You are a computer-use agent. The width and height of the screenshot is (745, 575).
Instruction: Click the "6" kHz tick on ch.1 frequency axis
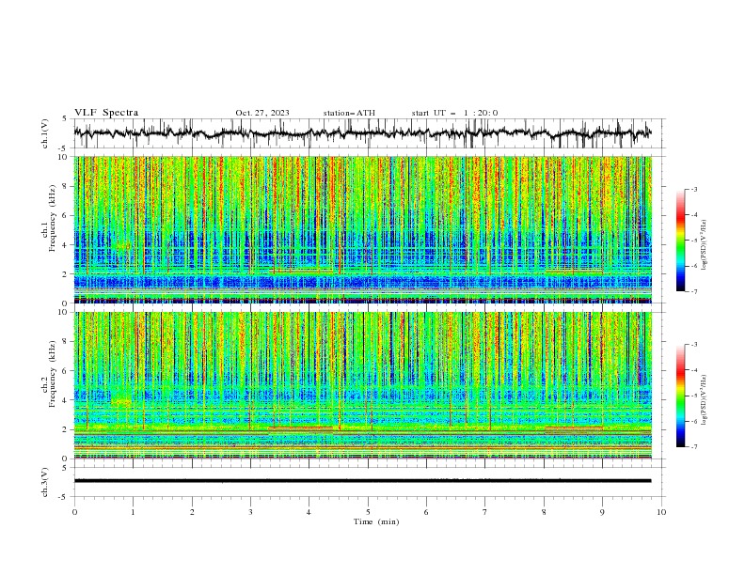(x=66, y=216)
